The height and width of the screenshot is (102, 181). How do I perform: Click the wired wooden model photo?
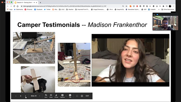click(74, 65)
